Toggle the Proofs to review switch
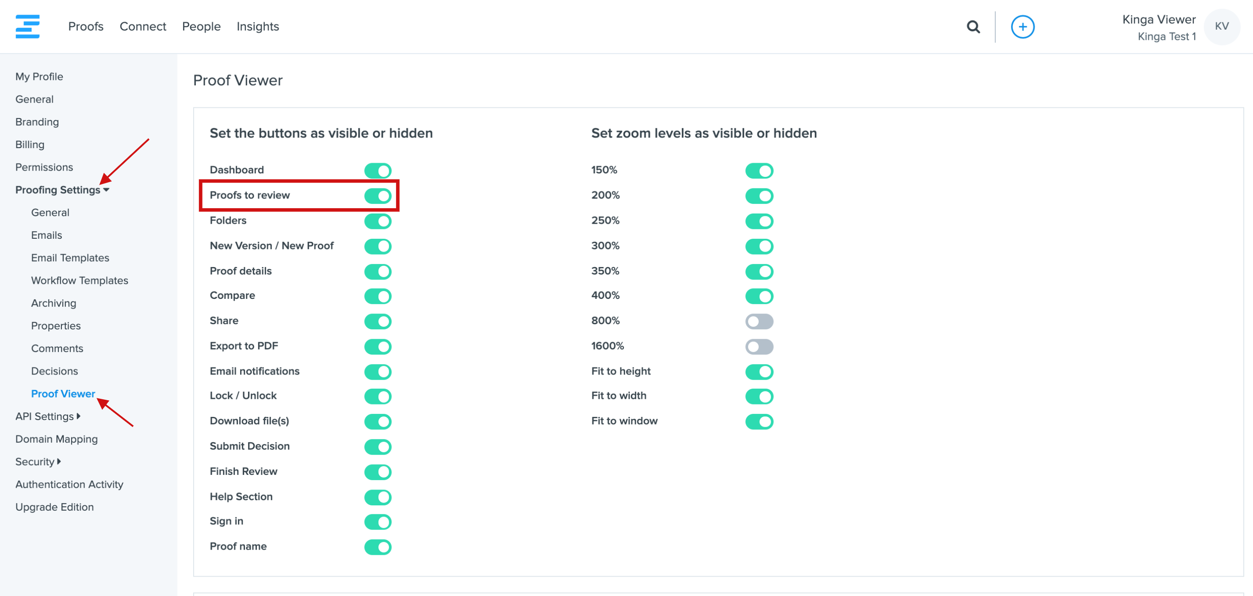The height and width of the screenshot is (596, 1253). pyautogui.click(x=378, y=195)
